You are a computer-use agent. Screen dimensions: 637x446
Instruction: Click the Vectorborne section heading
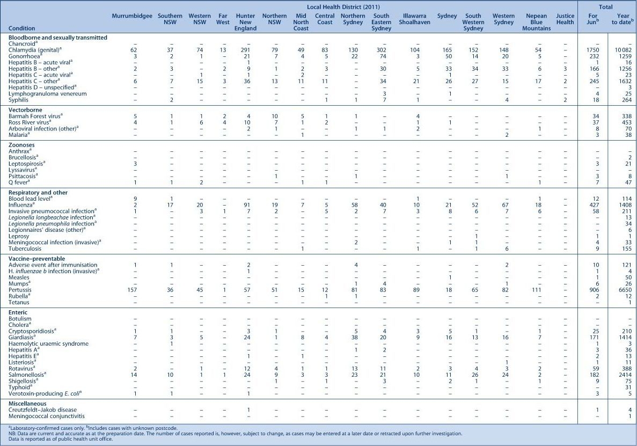25,109
